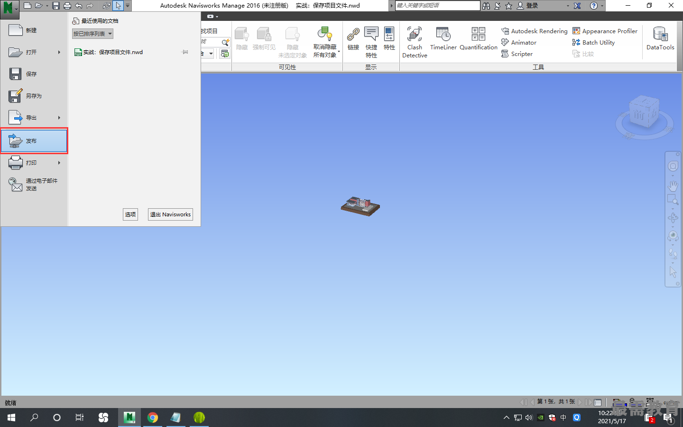Click the 选项 (Options) button

(130, 214)
